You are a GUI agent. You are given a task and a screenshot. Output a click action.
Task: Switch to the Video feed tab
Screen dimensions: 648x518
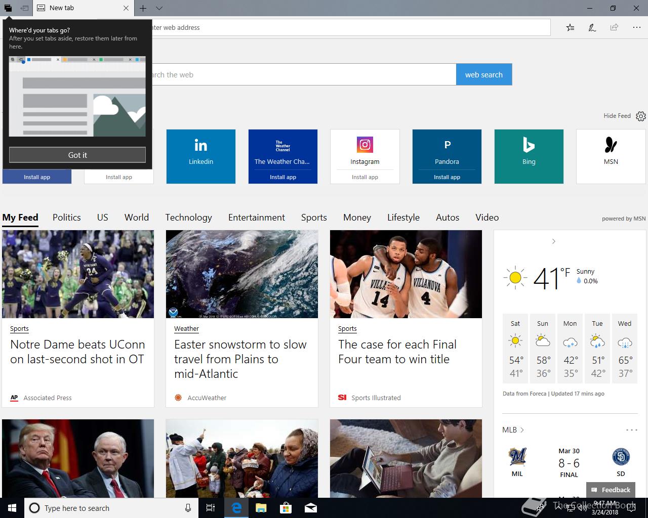pyautogui.click(x=487, y=218)
